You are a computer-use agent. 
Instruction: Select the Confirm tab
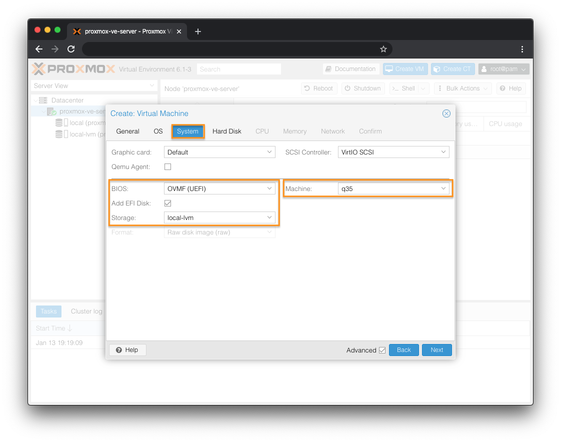pyautogui.click(x=370, y=131)
